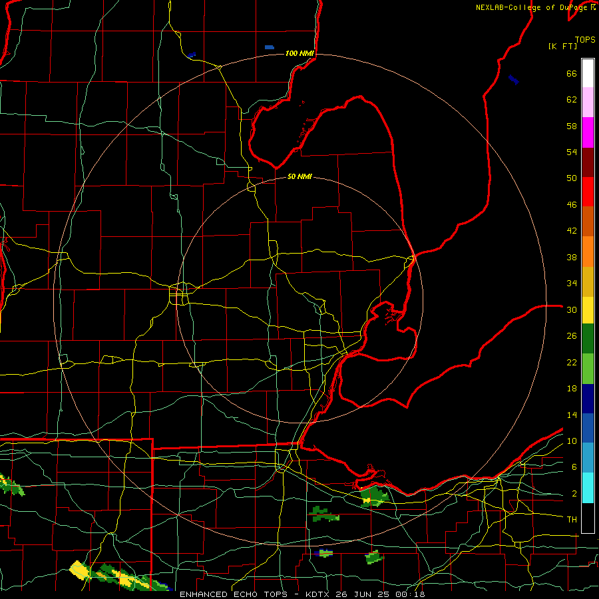Pick the magenta band in the color scale
The height and width of the screenshot is (599, 599).
coord(588,132)
